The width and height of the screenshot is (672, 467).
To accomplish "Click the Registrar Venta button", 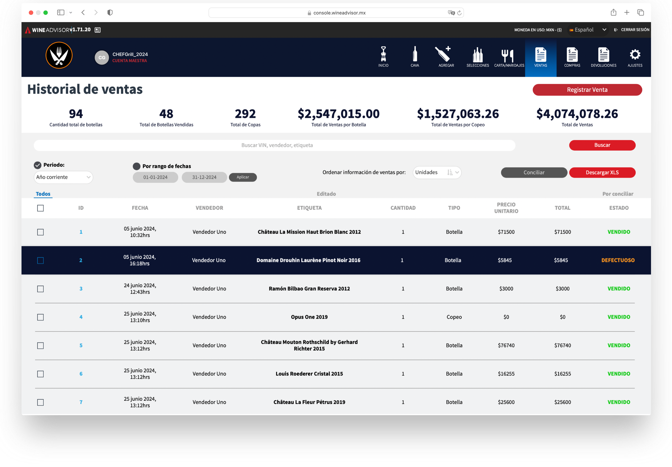I will pyautogui.click(x=587, y=90).
